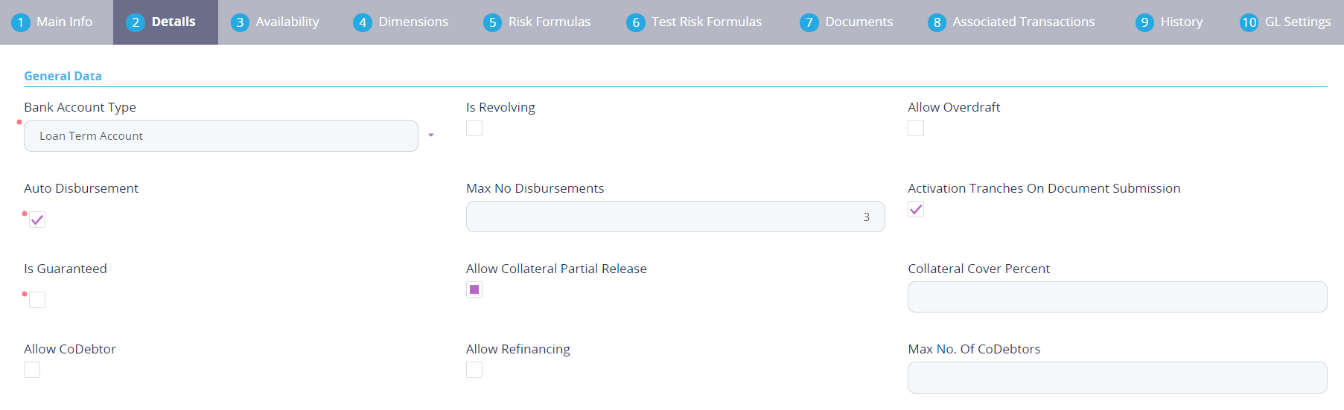Viewport: 1344px width, 410px height.
Task: Switch to the Availability tab
Action: [276, 22]
